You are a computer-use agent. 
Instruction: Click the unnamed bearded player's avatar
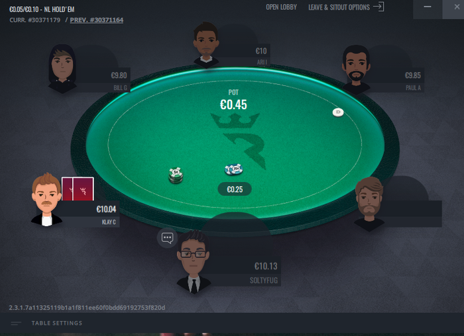(x=369, y=204)
